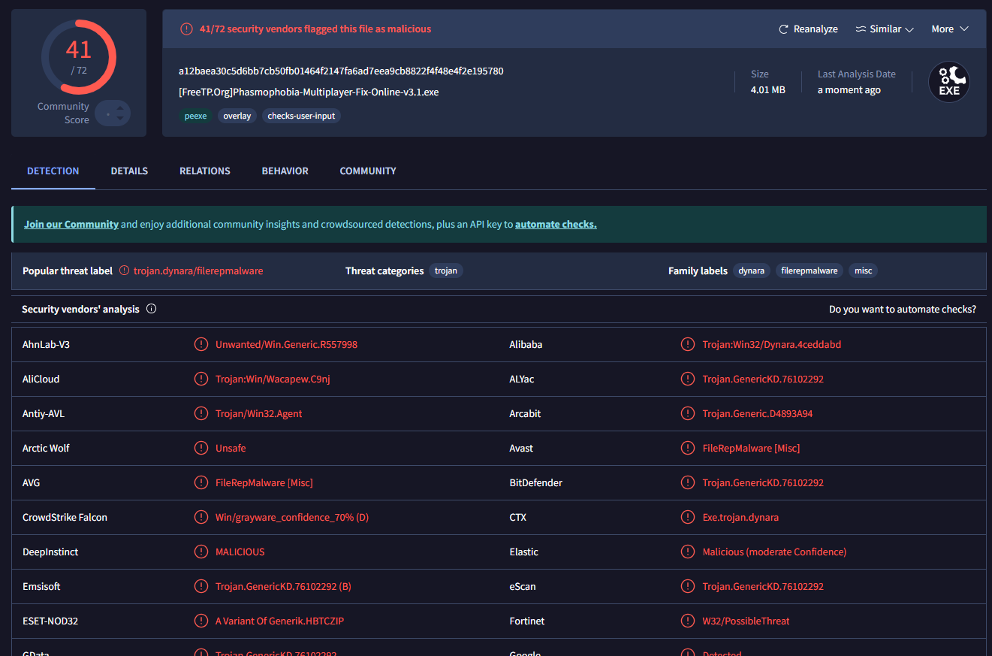Screen dimensions: 992x656
Task: Click the red alert icon in the banner
Action: (x=186, y=29)
